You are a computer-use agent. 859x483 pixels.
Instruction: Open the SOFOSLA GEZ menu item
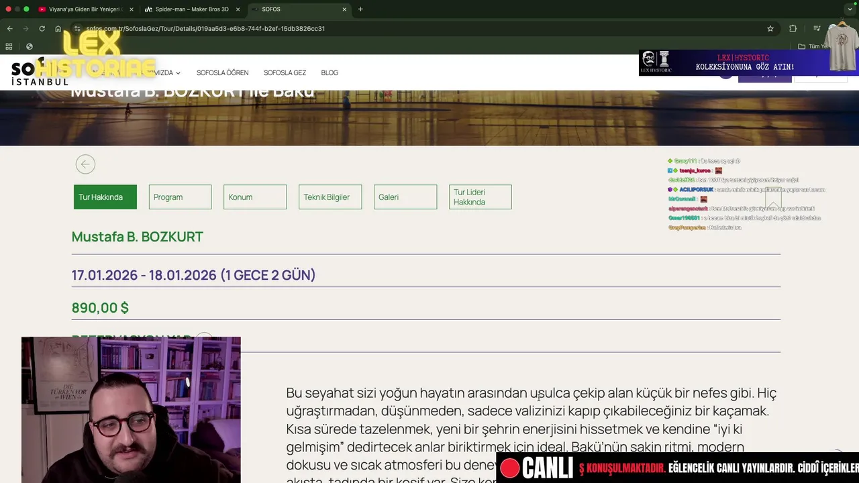point(285,72)
